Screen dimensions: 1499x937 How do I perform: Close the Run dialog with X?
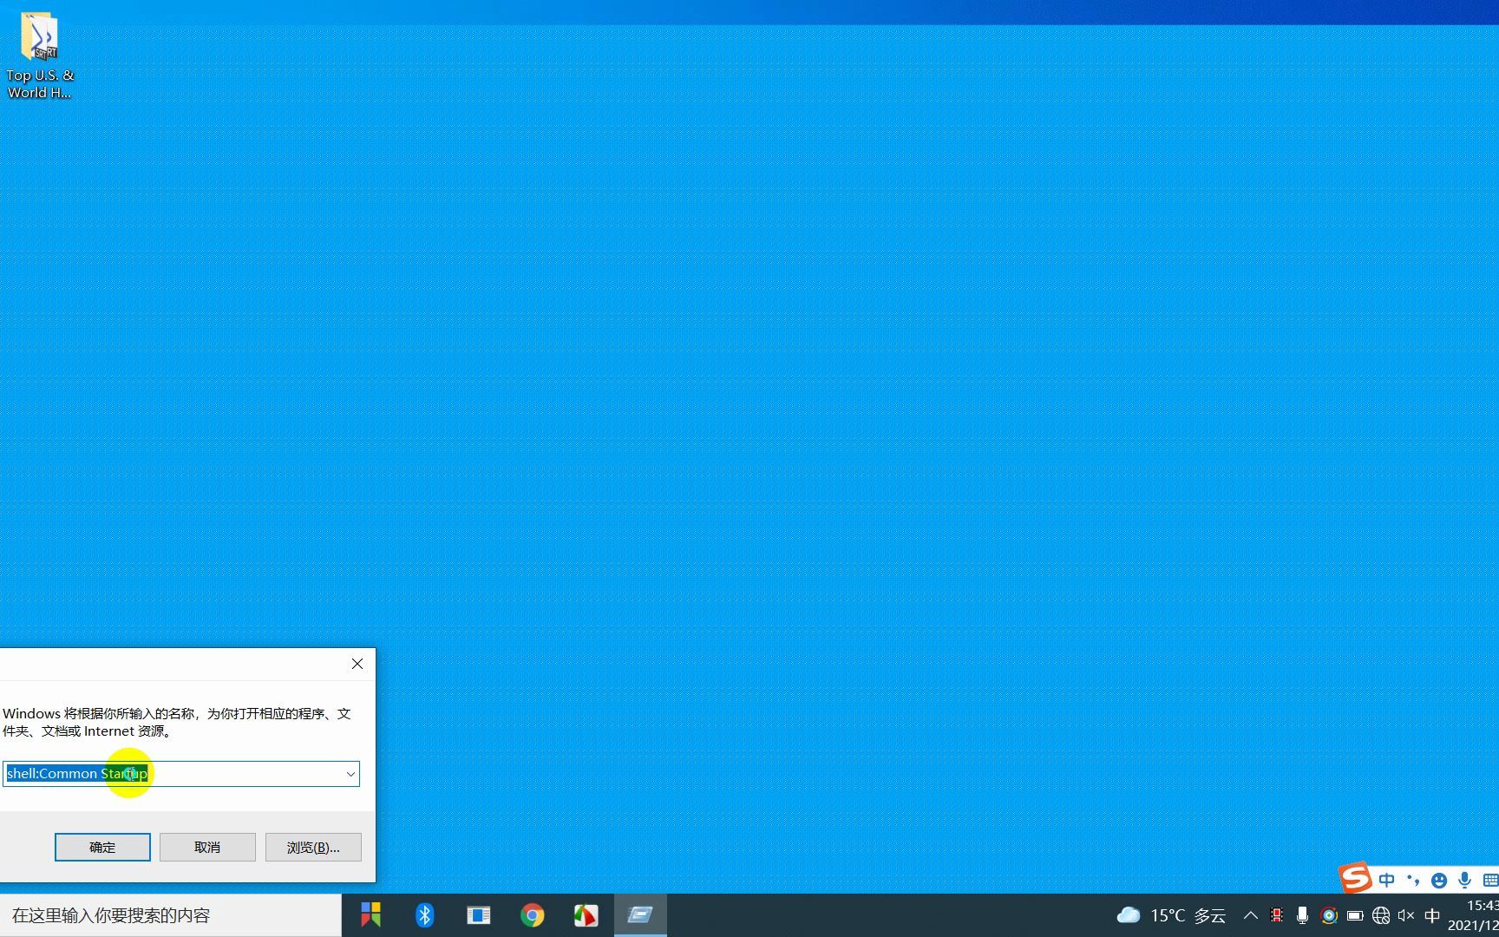[x=357, y=664]
